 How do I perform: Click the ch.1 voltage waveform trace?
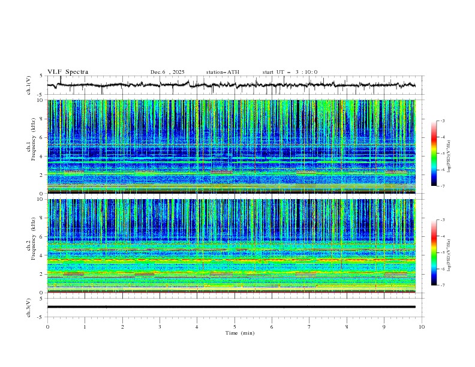231,85
